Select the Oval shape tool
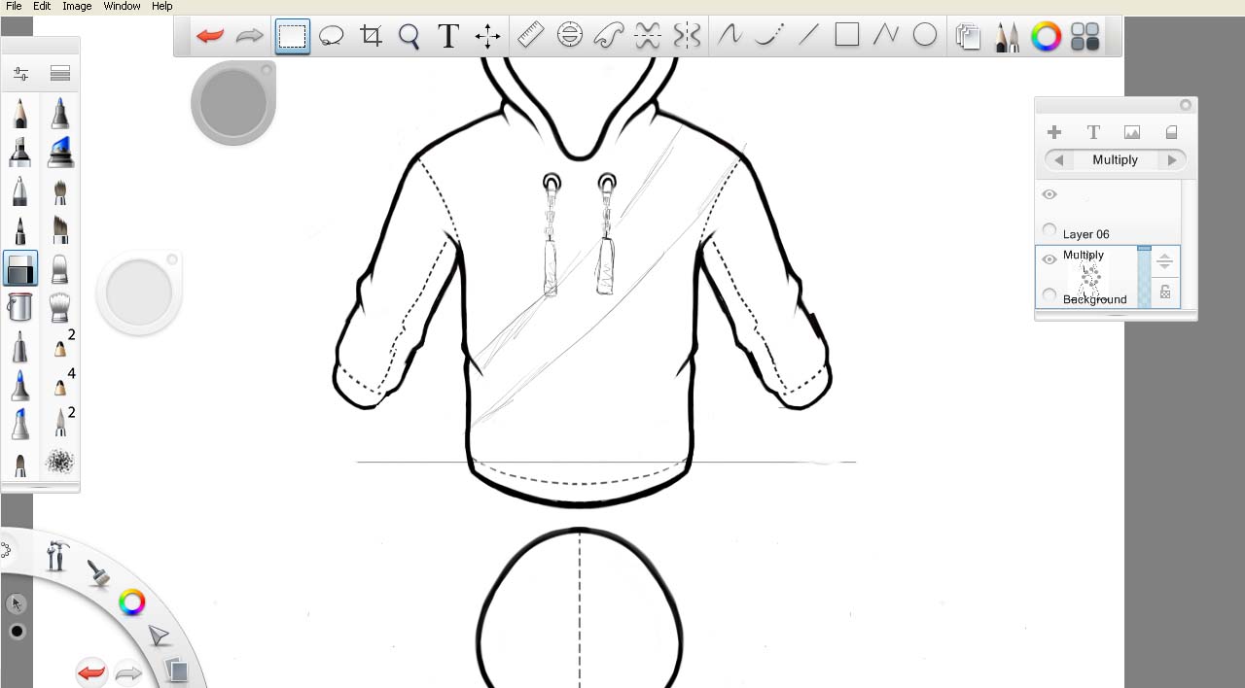Screen dimensions: 1245x688 coord(925,36)
